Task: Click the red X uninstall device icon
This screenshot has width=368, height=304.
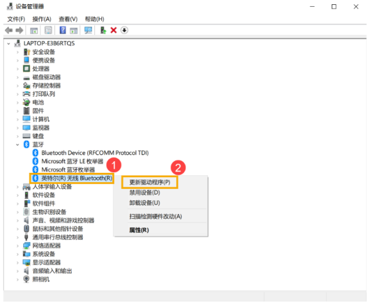Action: point(113,30)
